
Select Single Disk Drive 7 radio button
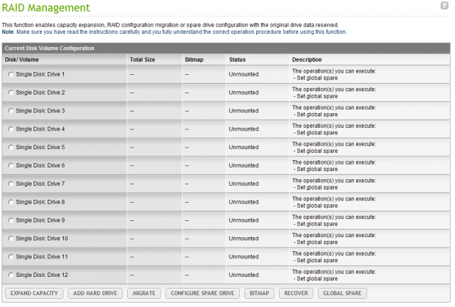pyautogui.click(x=11, y=184)
